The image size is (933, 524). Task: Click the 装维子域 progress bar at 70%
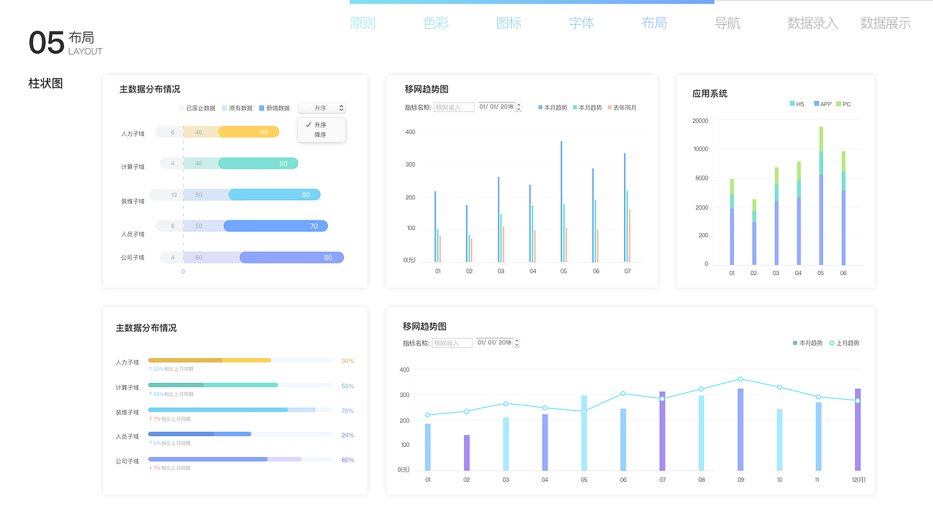click(x=240, y=410)
